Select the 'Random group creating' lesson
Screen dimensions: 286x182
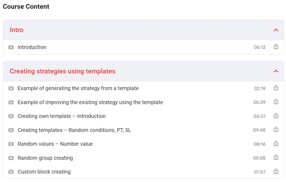point(45,158)
